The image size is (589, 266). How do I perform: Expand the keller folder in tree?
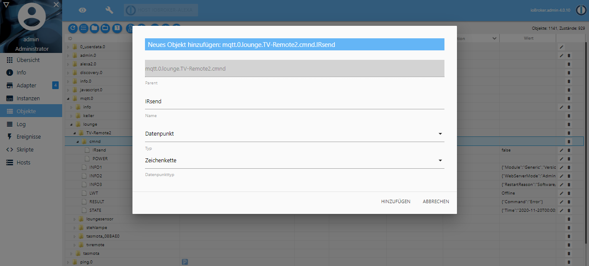click(71, 115)
